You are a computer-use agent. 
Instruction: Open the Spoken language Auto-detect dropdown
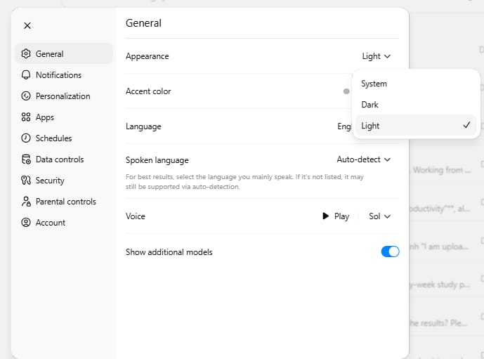(x=364, y=159)
